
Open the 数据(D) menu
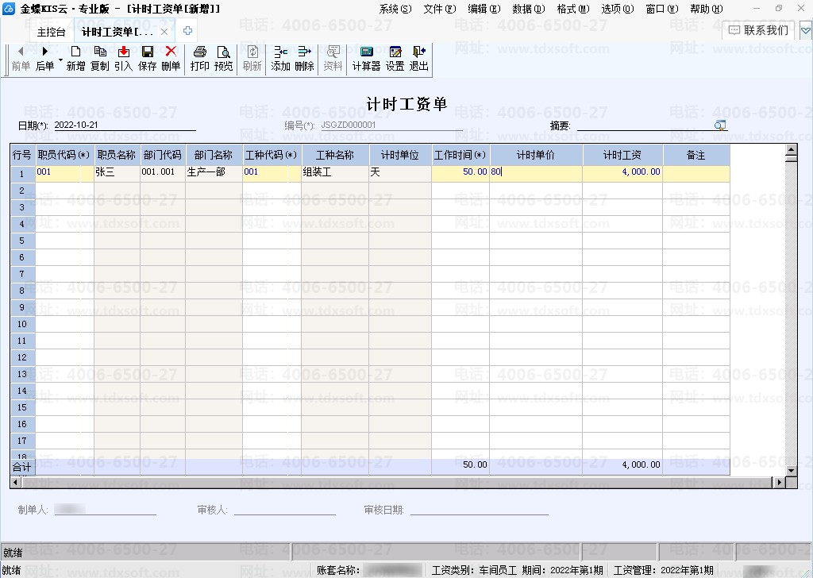pos(529,9)
